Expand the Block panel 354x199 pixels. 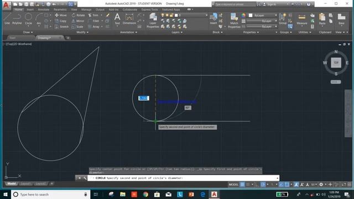(x=217, y=32)
